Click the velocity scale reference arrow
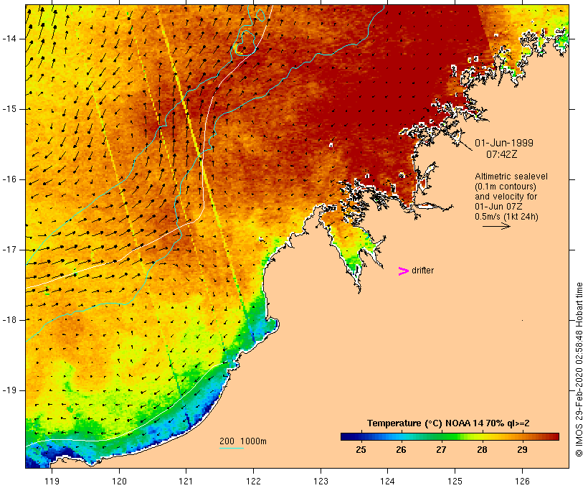588x488 pixels. pyautogui.click(x=496, y=226)
